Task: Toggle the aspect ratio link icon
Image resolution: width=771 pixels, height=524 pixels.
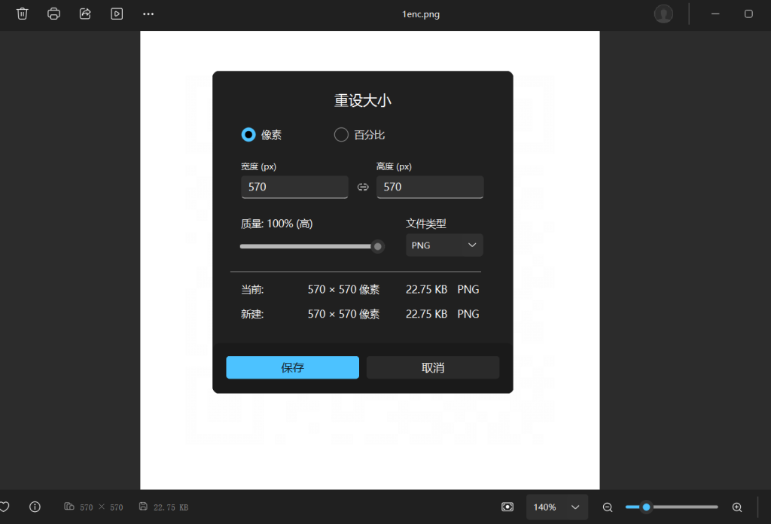Action: tap(363, 187)
